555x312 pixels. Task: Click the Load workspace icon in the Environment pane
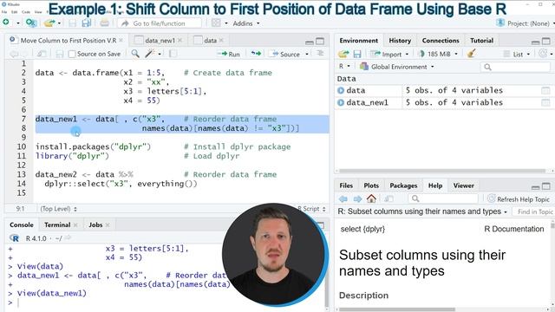(x=343, y=54)
